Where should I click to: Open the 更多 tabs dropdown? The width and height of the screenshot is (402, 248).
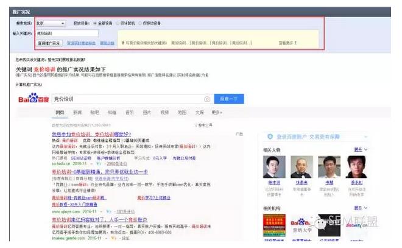pyautogui.click(x=217, y=112)
